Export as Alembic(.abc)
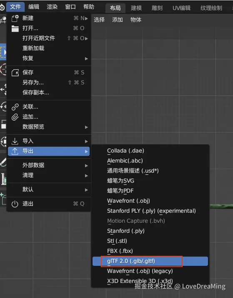The width and height of the screenshot is (233, 298). 150,161
